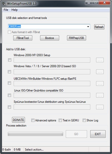Toggle Advanced options checkbox
Image resolution: width=112 pixels, height=154 pixels.
[x=33, y=120]
